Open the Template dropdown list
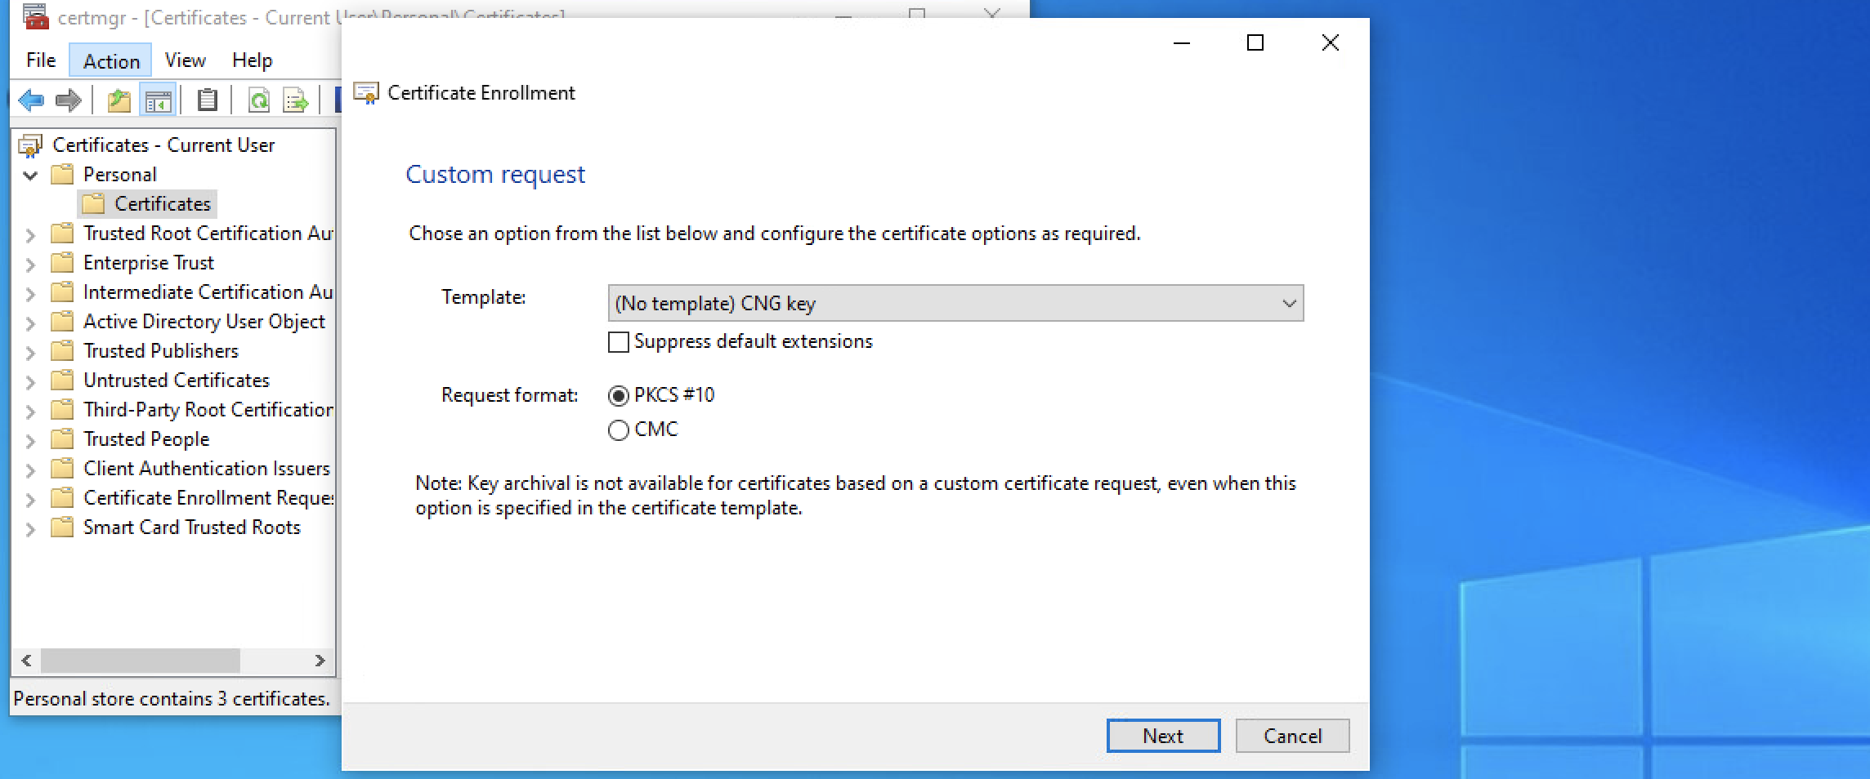 (955, 304)
